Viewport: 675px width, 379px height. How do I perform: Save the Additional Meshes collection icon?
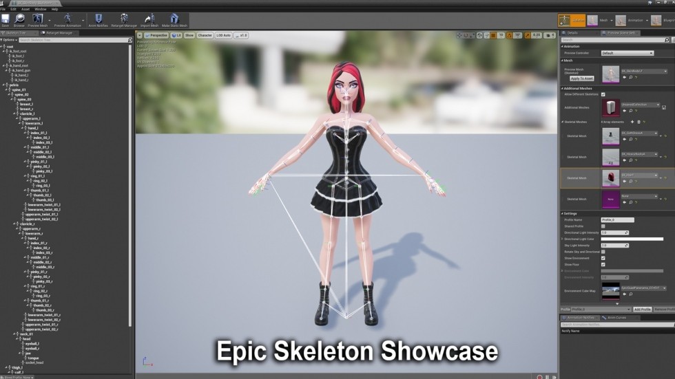tap(664, 107)
